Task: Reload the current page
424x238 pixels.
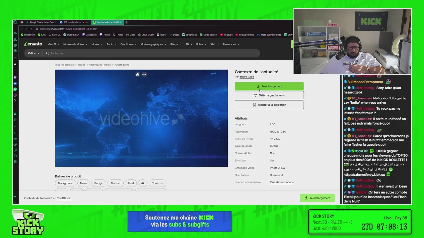Action: (31, 29)
